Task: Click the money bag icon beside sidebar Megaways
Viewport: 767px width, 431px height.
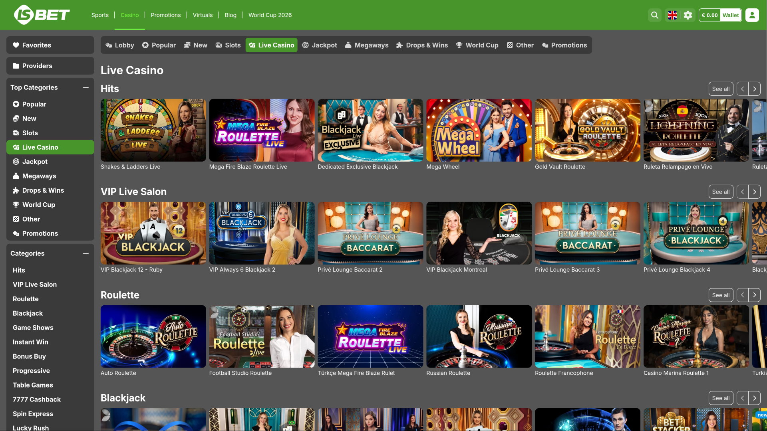Action: [x=16, y=176]
